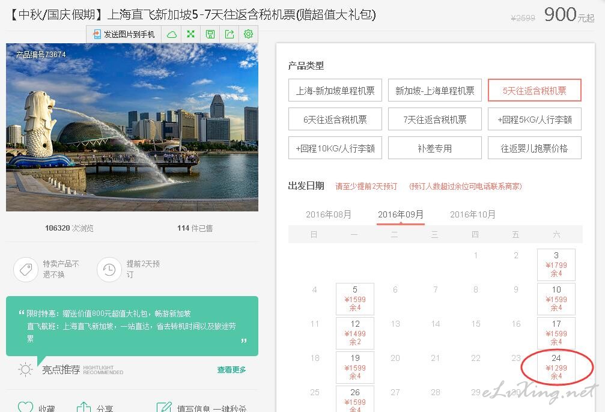605x412 pixels.
Task: Click the 900 元起 price text
Action: pos(569,15)
